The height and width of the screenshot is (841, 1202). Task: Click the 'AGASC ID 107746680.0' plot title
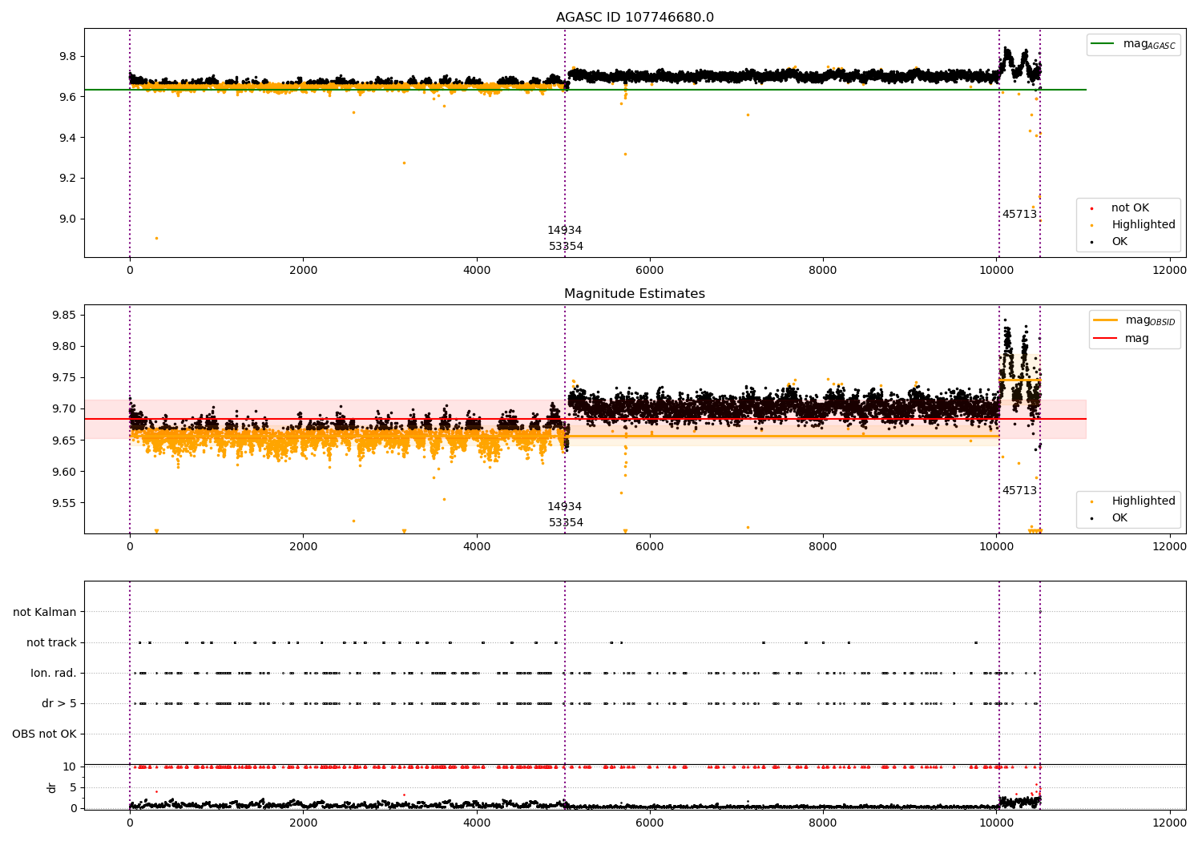[x=635, y=18]
